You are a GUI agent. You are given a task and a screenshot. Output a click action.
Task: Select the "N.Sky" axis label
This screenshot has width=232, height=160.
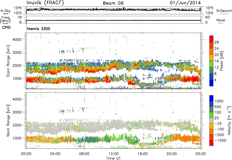point(6,11)
